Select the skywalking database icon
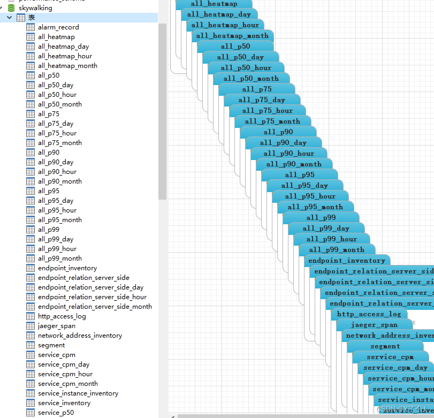This screenshot has height=418, width=434. (11, 8)
